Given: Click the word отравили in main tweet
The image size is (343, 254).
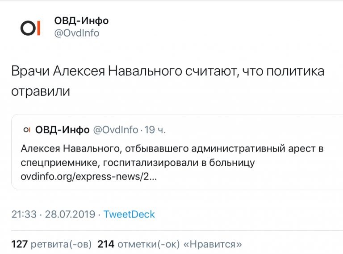Looking at the screenshot, I should coord(41,91).
